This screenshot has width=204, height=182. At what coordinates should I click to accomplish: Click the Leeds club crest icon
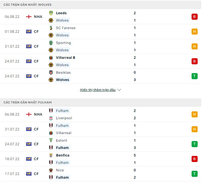(x=51, y=13)
